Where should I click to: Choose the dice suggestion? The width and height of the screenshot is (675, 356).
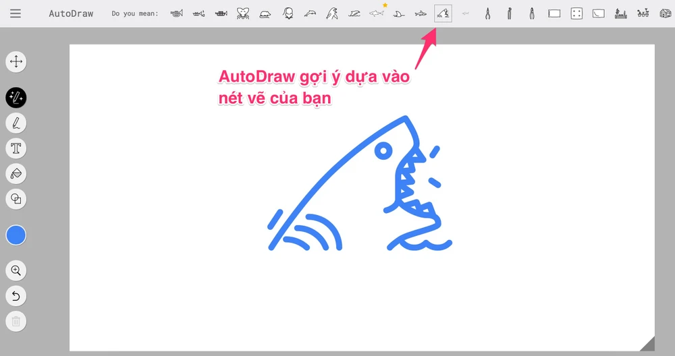tap(576, 13)
